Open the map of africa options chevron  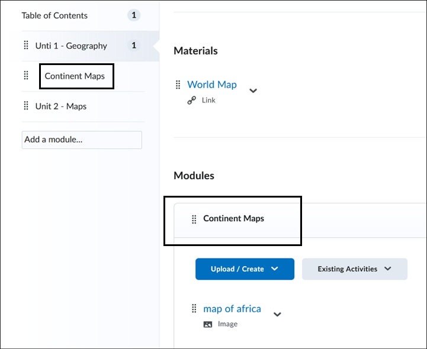pyautogui.click(x=277, y=315)
